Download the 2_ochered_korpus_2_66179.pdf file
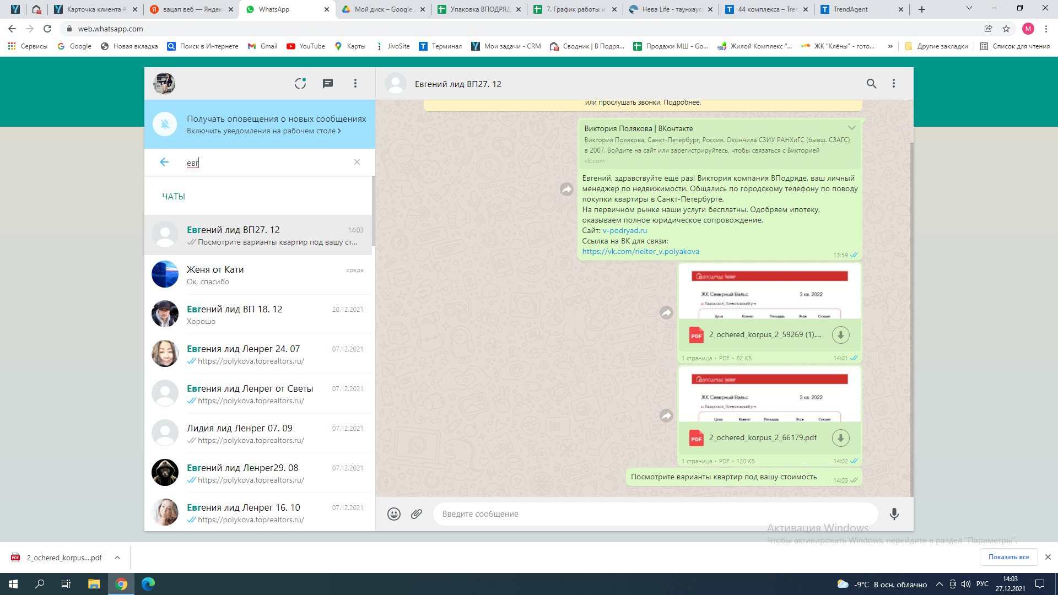The width and height of the screenshot is (1058, 595). tap(840, 438)
